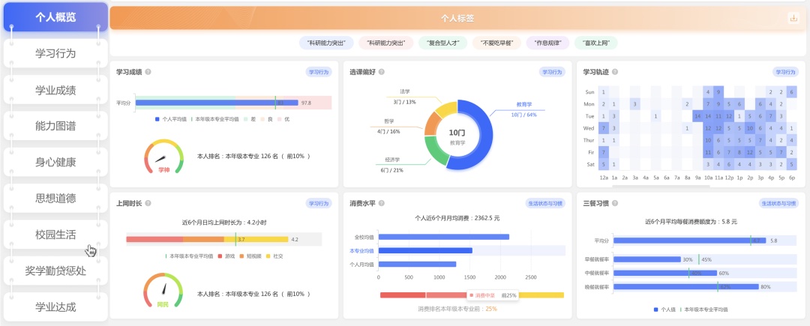810x326 pixels.
Task: Click help icon beside 选课偏好 title
Action: click(x=382, y=72)
